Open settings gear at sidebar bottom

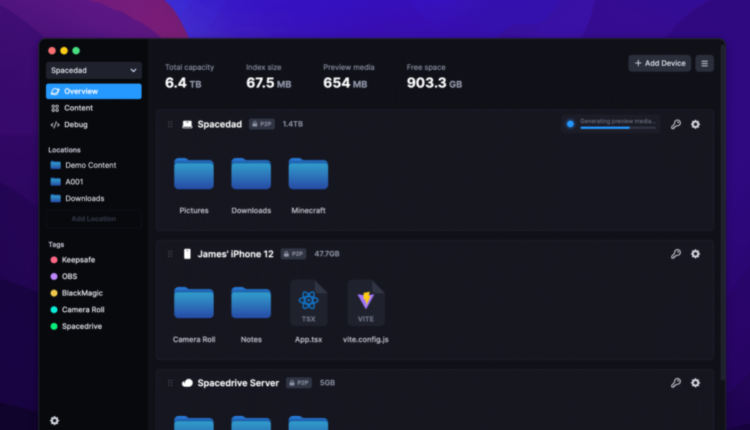click(54, 420)
